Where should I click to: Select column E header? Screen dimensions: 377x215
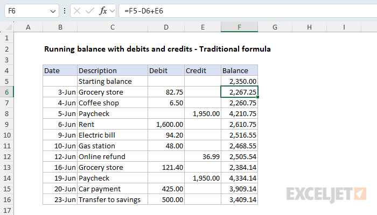pyautogui.click(x=203, y=27)
